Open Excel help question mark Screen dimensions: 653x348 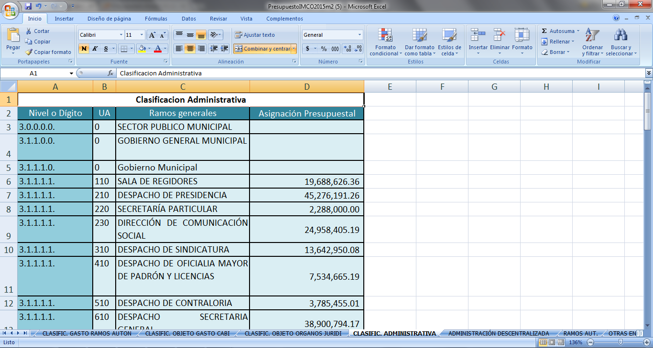tap(616, 18)
